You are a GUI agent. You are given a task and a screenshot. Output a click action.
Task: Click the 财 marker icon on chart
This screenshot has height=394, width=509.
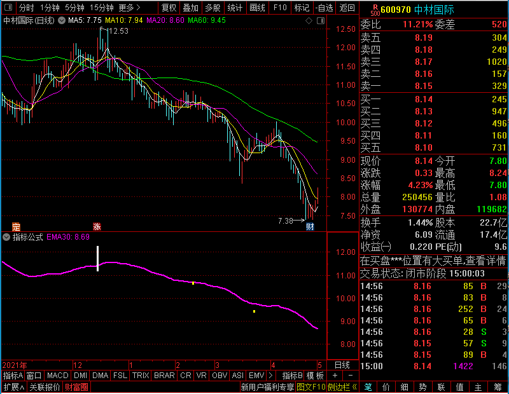pos(310,227)
